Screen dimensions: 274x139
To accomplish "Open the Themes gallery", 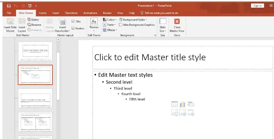I will (x=94, y=25).
